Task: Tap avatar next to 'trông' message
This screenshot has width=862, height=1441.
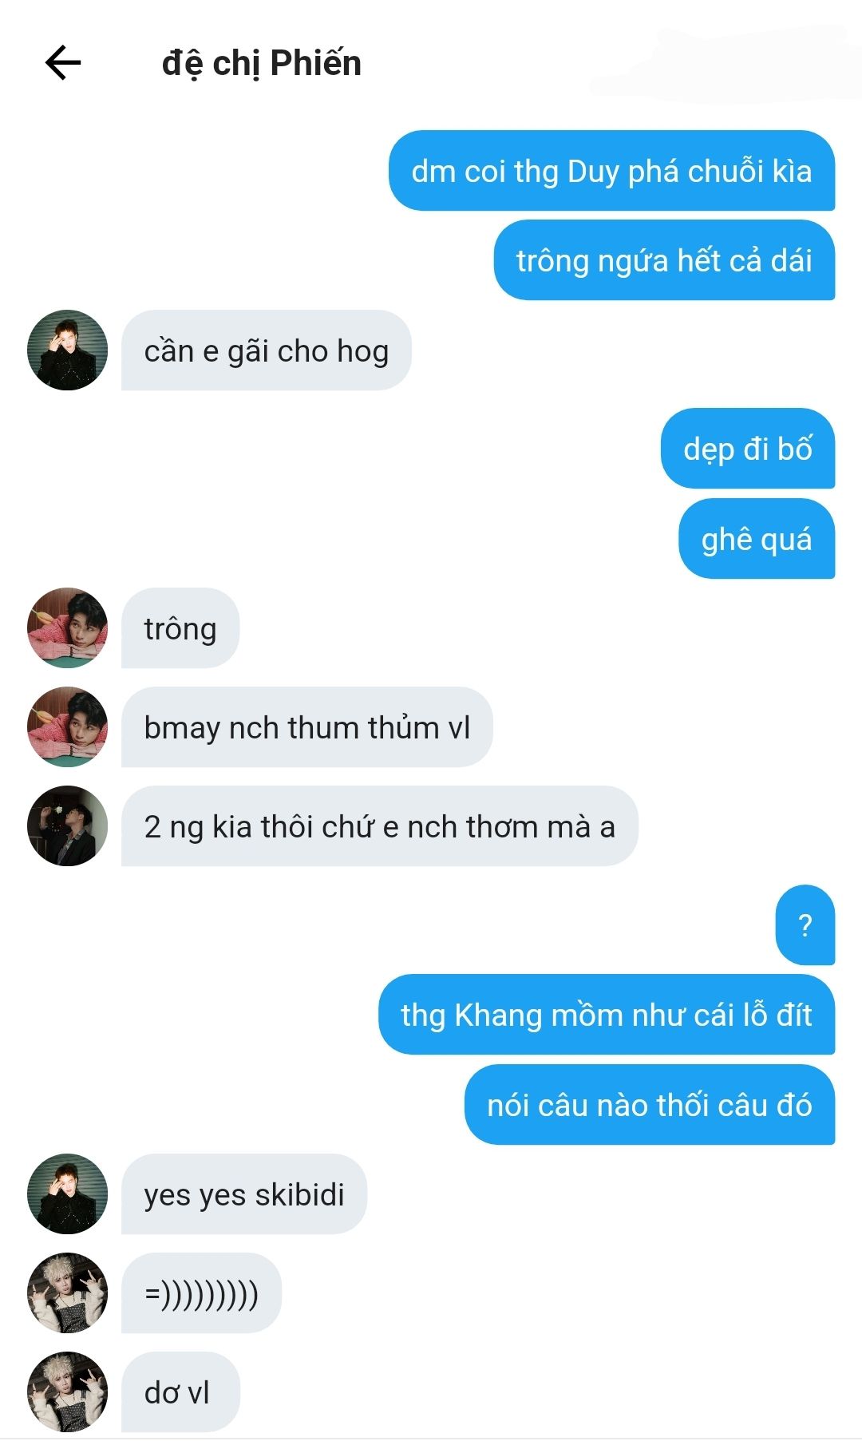Action: (x=67, y=627)
